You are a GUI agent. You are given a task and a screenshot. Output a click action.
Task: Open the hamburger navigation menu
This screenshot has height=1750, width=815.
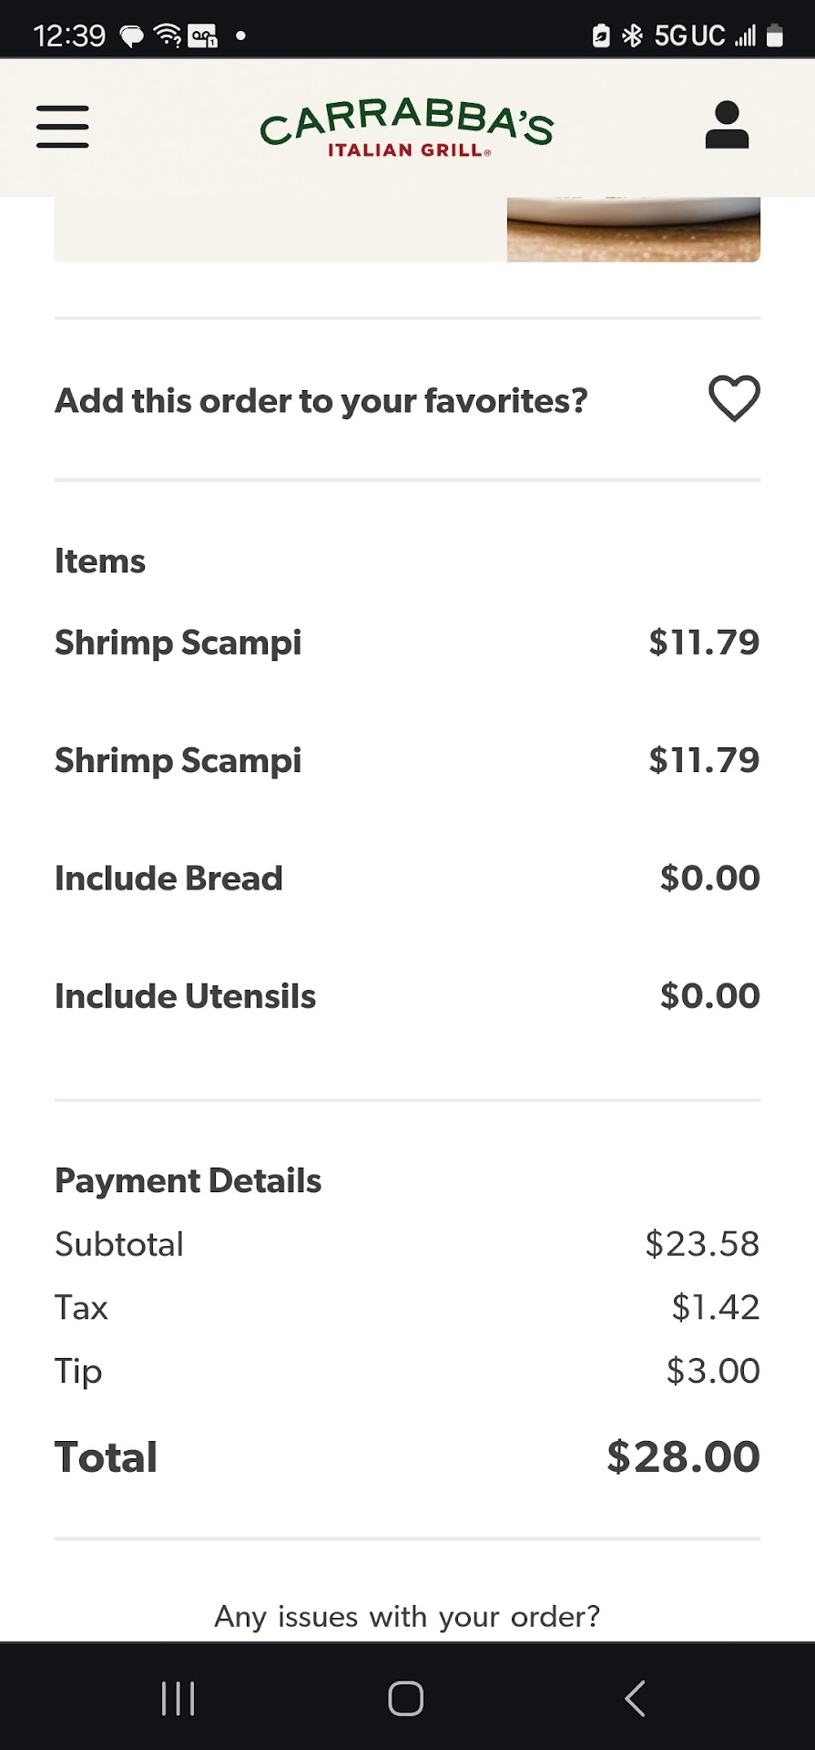tap(63, 127)
